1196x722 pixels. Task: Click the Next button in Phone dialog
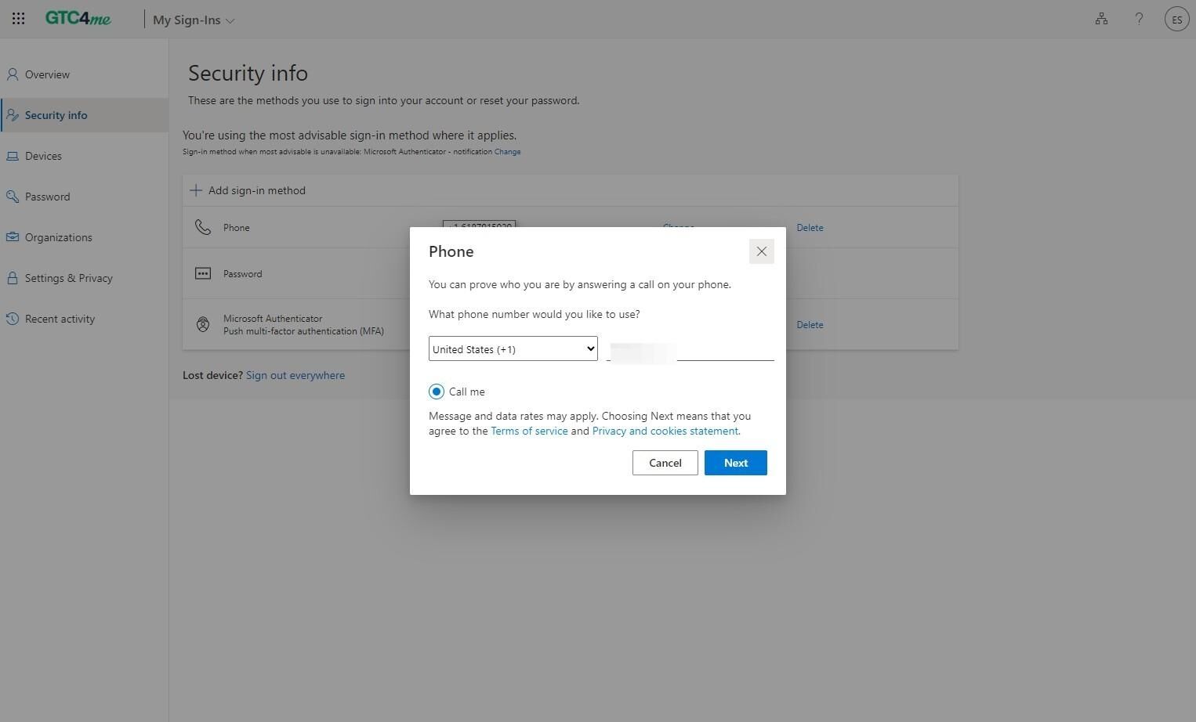(x=735, y=463)
